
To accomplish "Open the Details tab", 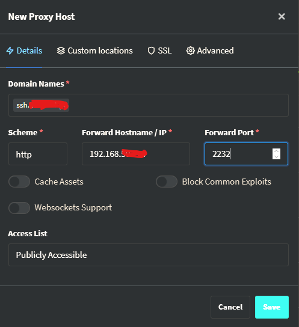I will [x=24, y=50].
